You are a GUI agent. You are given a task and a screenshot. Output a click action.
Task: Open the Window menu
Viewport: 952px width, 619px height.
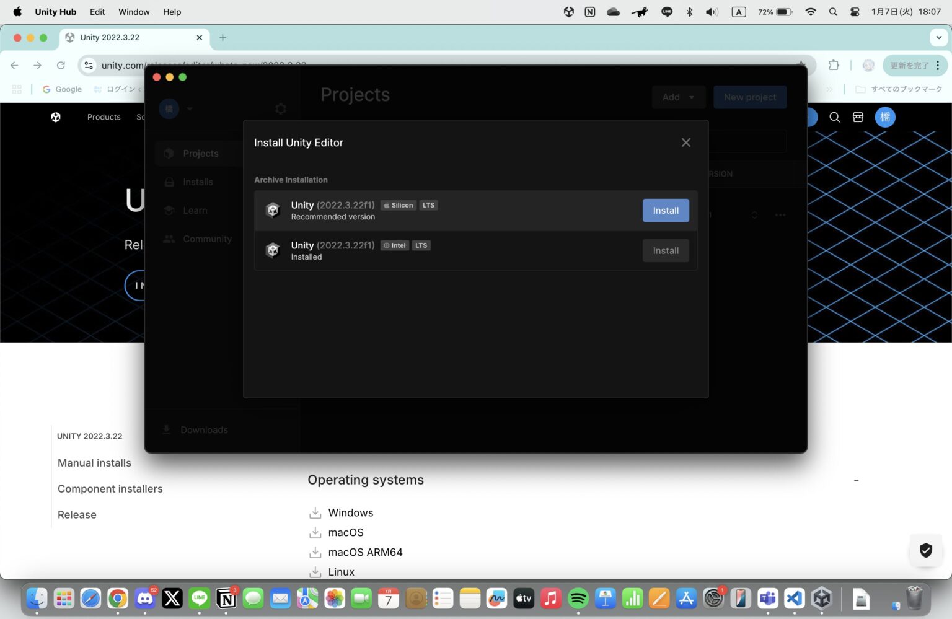[x=134, y=12]
